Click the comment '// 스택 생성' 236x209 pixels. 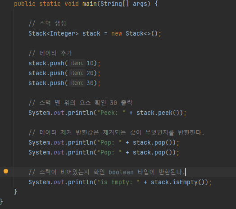pos(47,23)
